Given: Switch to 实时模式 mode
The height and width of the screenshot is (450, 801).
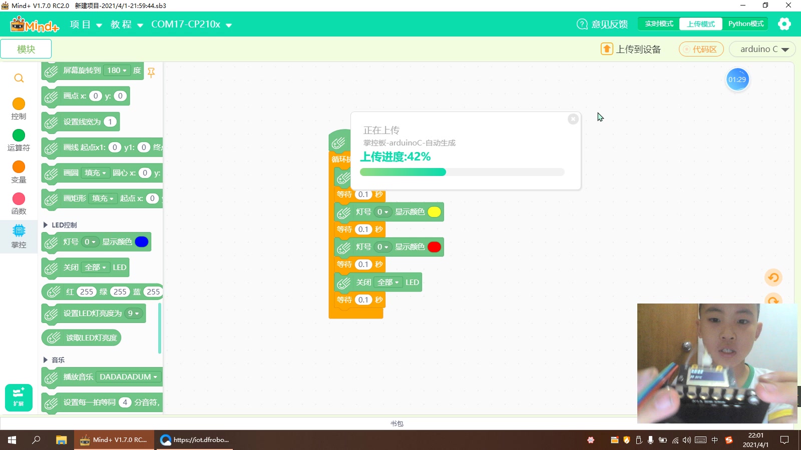Looking at the screenshot, I should click(x=658, y=23).
